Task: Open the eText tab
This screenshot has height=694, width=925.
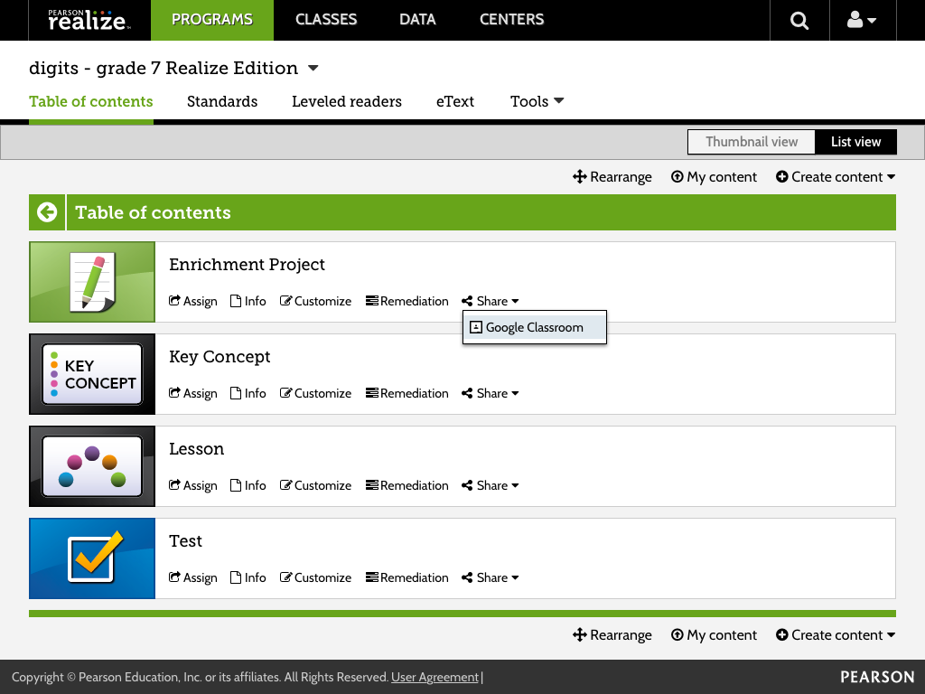Action: 455,101
